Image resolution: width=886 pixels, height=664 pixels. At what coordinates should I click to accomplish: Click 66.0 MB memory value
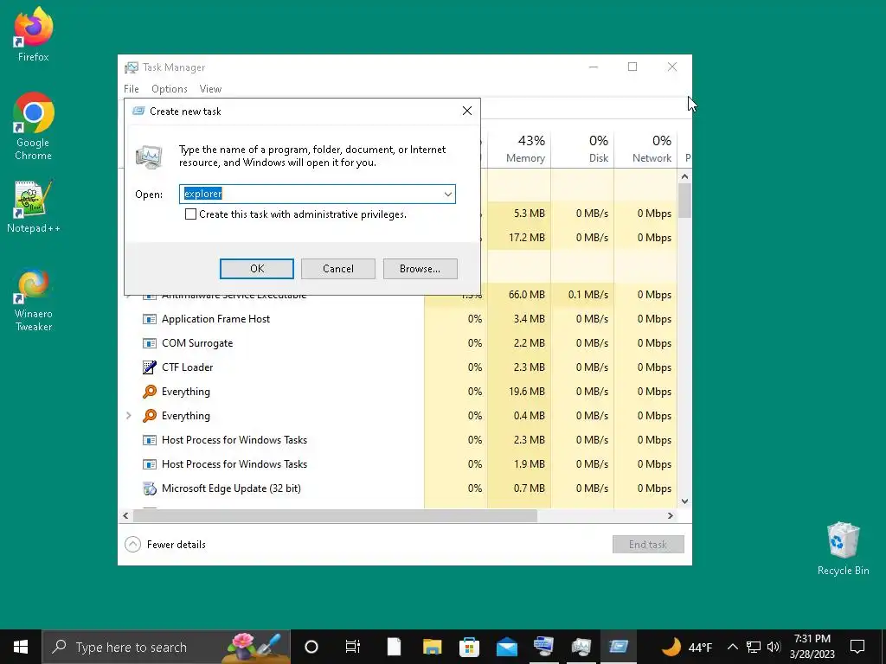(527, 295)
